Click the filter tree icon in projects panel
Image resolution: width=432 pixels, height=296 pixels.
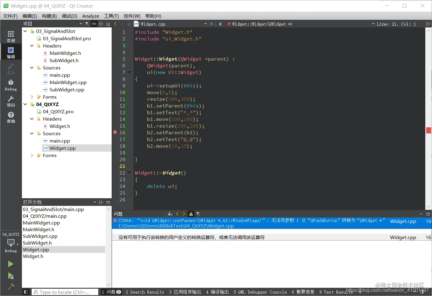(x=87, y=24)
